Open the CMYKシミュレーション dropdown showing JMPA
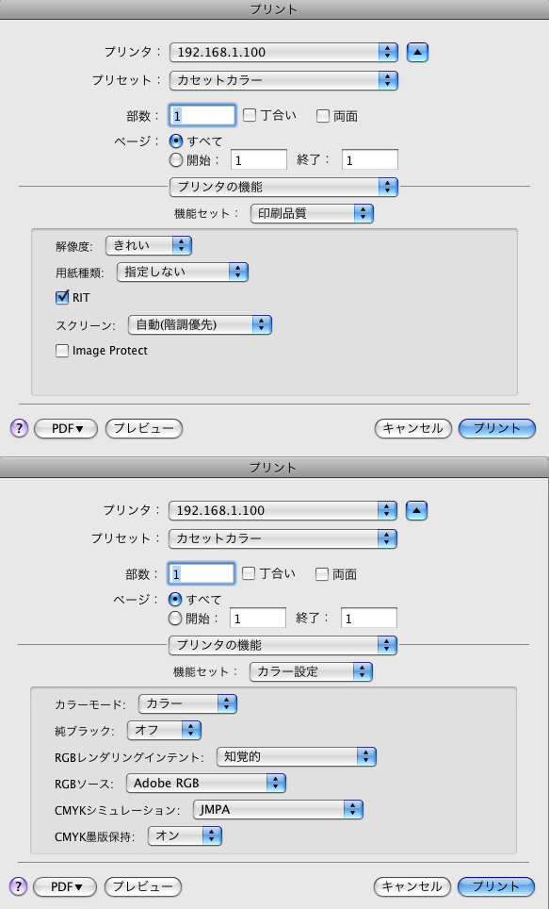Screen dimensions: 549x909 pos(278,809)
